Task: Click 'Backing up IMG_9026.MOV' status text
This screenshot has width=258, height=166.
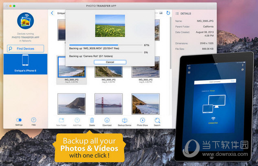Action: click(94, 48)
